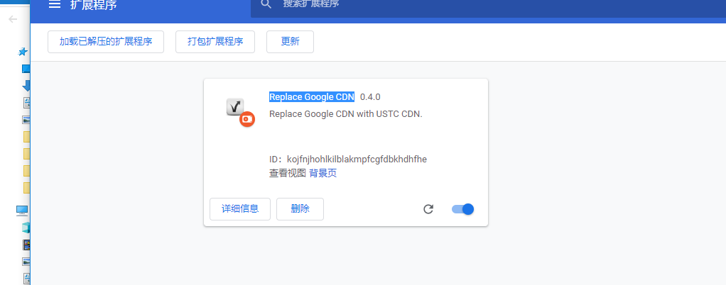Click description Replace Google CDN with USTC CDN.
The width and height of the screenshot is (726, 285).
346,113
